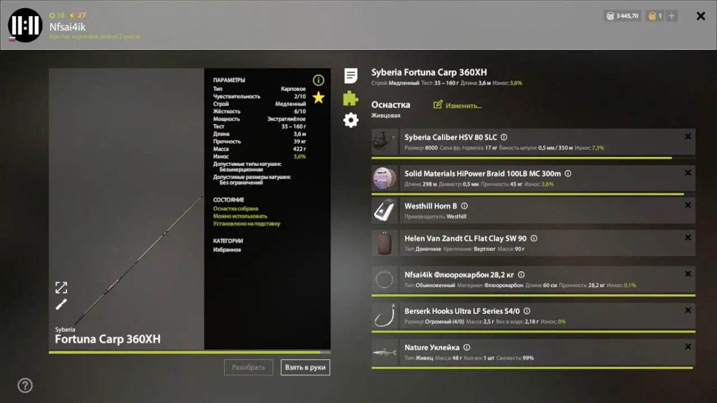Click the Разобрать button
The image size is (717, 403).
tap(249, 367)
